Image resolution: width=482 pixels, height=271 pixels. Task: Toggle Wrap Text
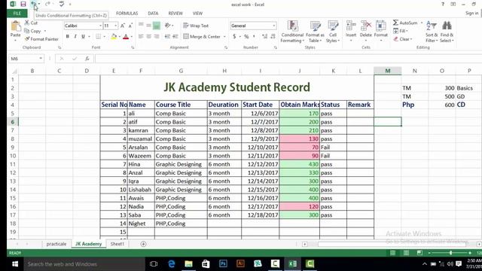coord(196,26)
